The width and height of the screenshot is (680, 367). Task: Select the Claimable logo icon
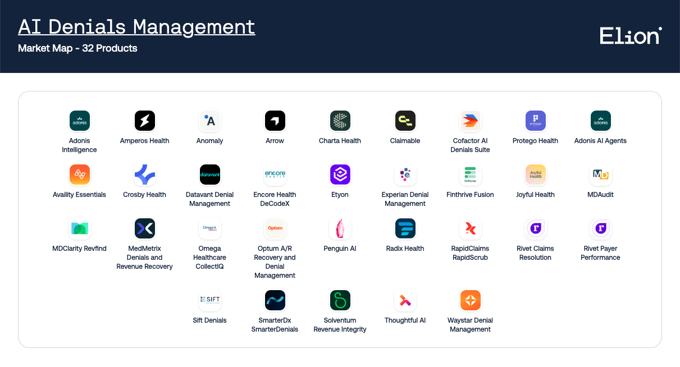tap(405, 121)
